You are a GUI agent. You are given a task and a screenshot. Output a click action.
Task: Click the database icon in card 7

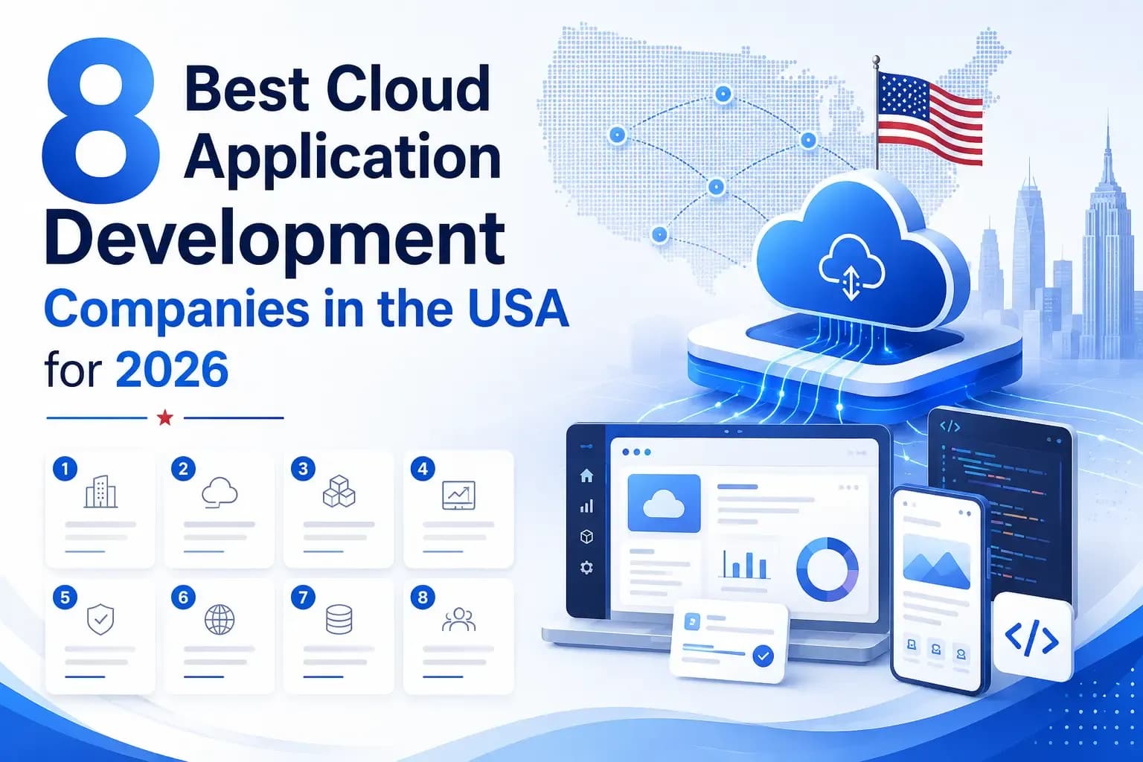[x=339, y=619]
